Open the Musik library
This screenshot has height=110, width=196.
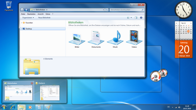coord(115,39)
